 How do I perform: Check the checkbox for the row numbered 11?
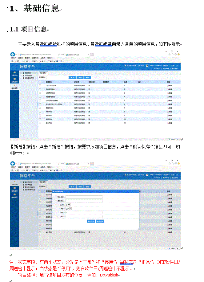point(40,123)
